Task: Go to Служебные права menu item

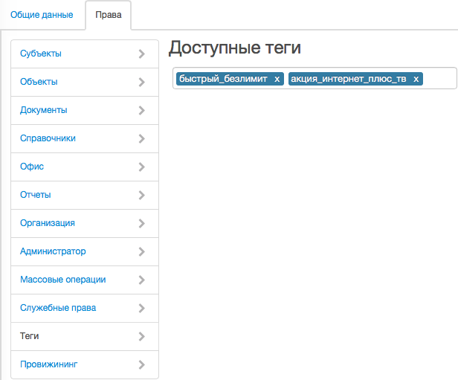Action: 85,308
